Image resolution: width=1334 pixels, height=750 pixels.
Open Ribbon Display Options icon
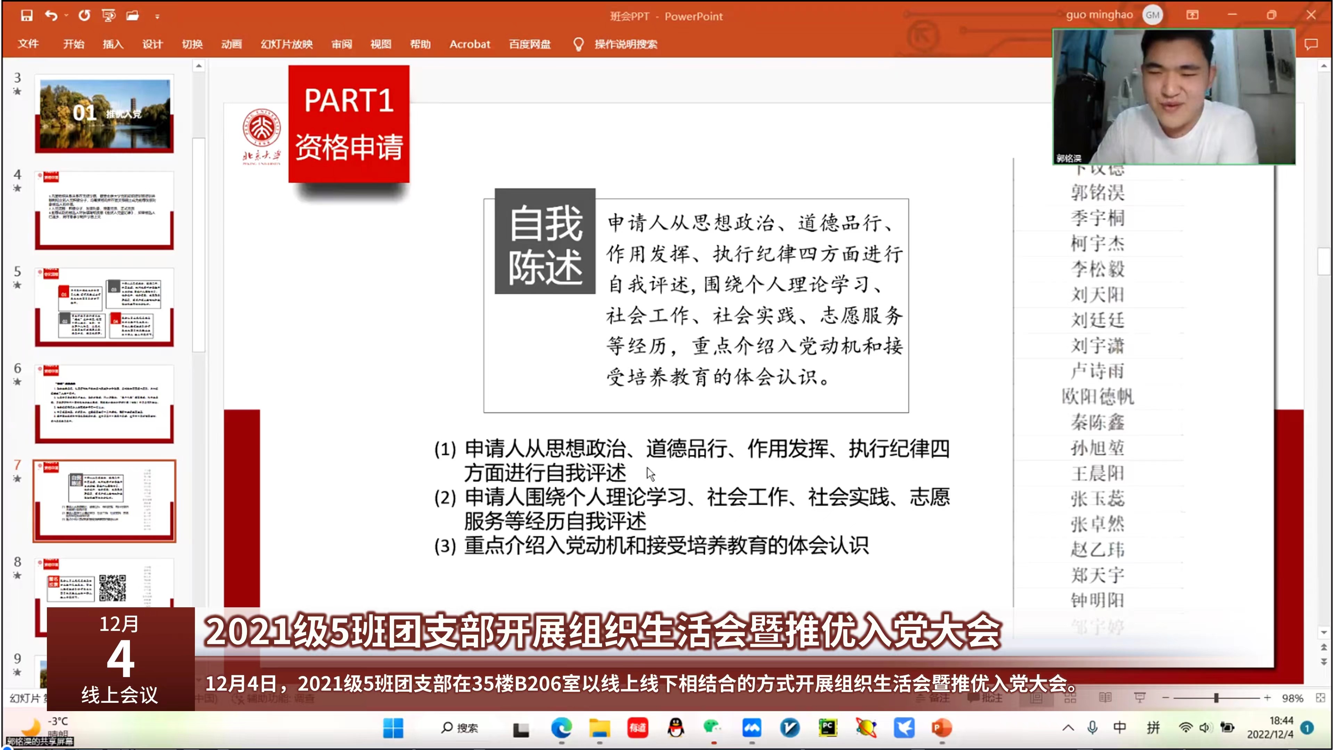(1192, 15)
